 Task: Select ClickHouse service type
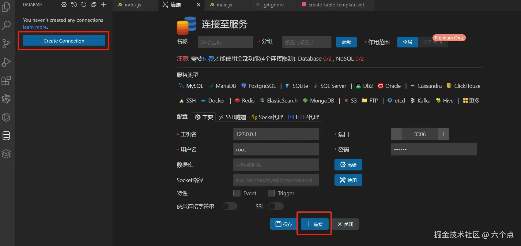pos(463,86)
